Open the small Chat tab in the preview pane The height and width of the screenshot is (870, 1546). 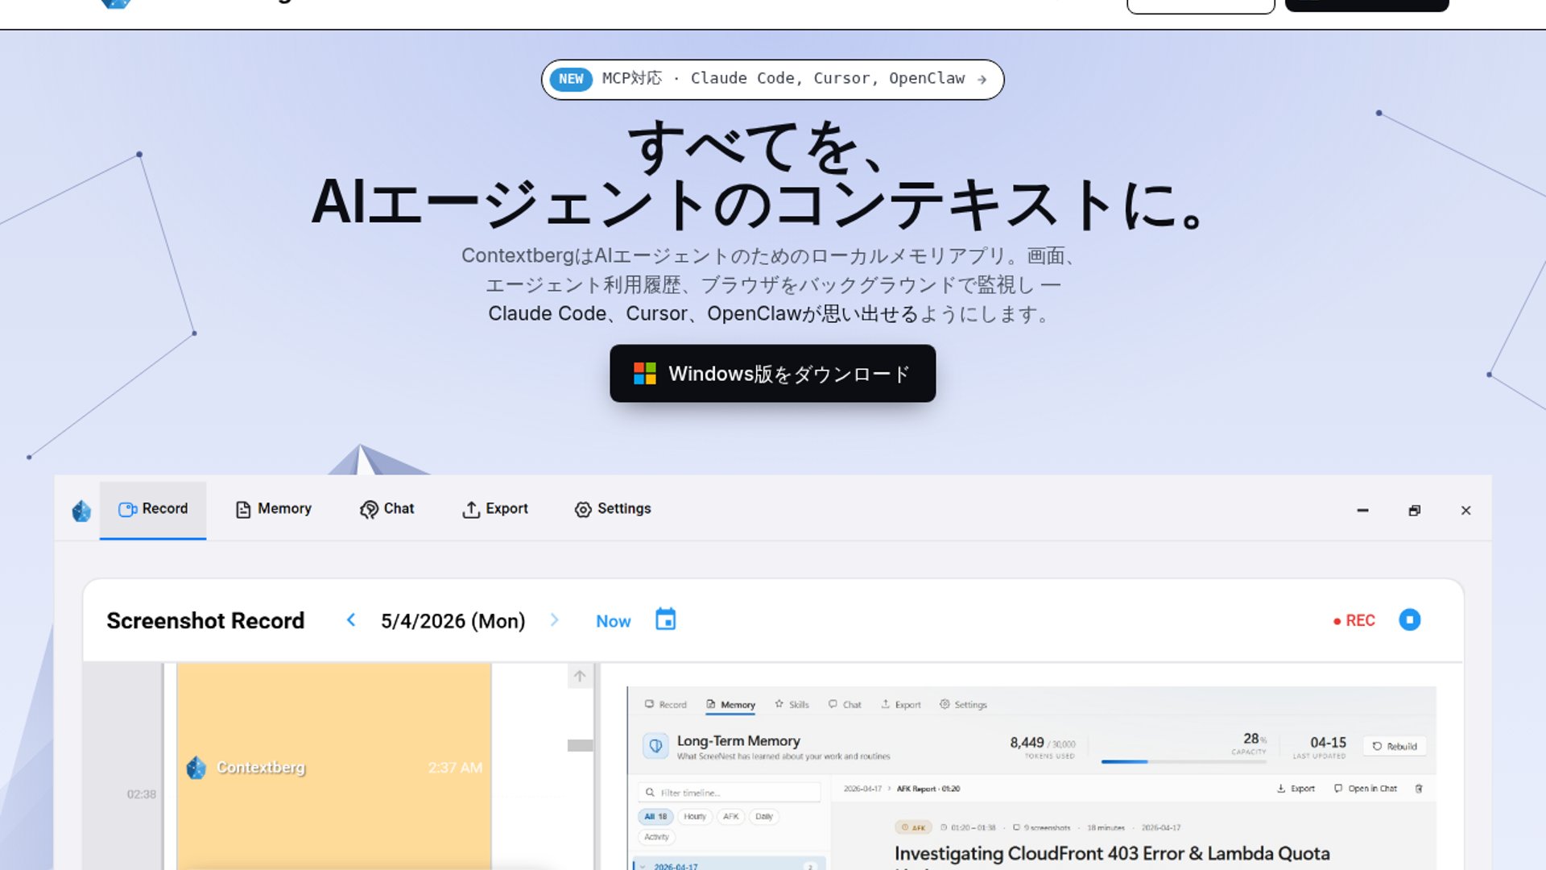[x=845, y=704]
